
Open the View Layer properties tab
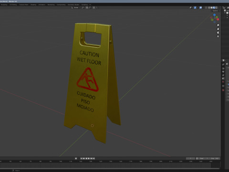point(223,75)
